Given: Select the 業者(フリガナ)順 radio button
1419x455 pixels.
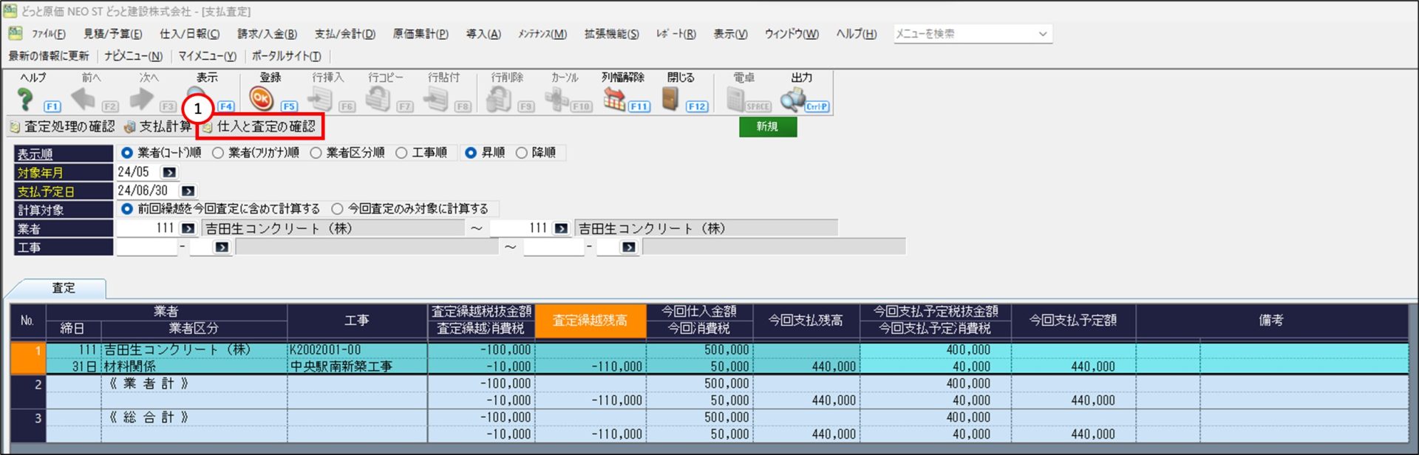Looking at the screenshot, I should point(218,153).
